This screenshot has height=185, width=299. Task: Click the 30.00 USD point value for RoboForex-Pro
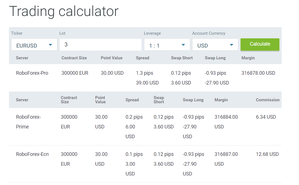pos(112,73)
